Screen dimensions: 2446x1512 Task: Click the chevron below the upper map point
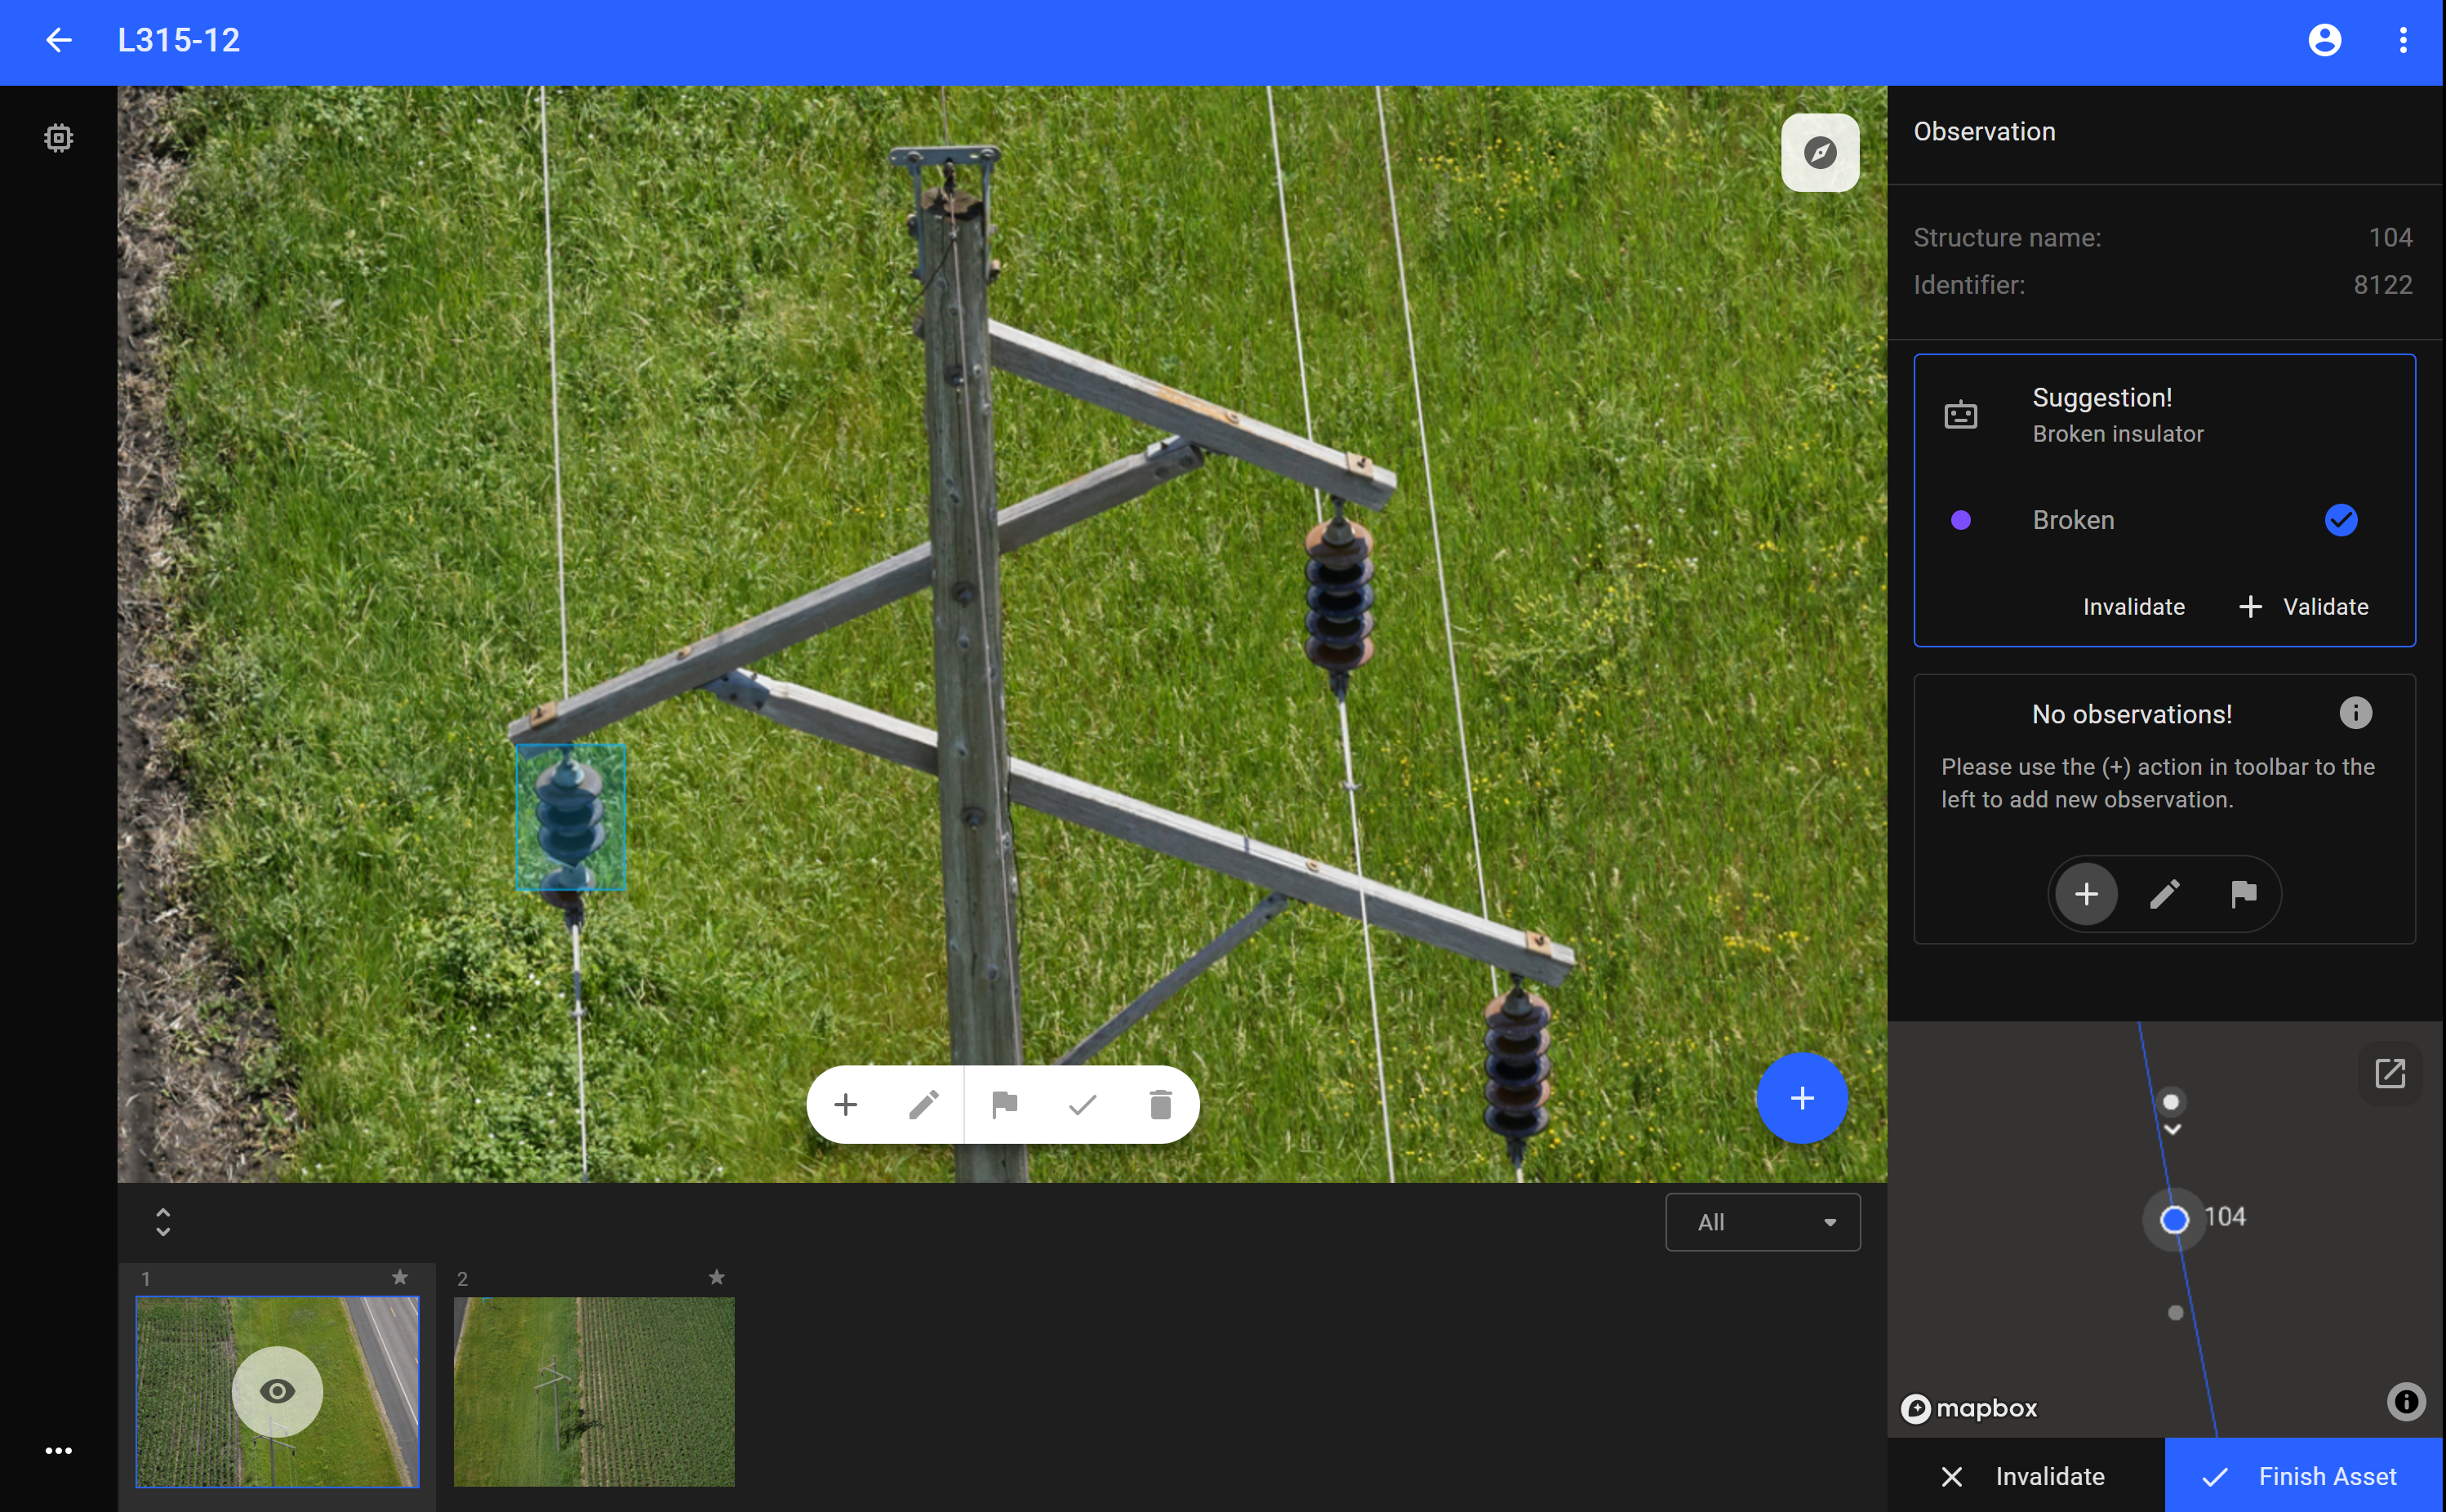pos(2173,1129)
